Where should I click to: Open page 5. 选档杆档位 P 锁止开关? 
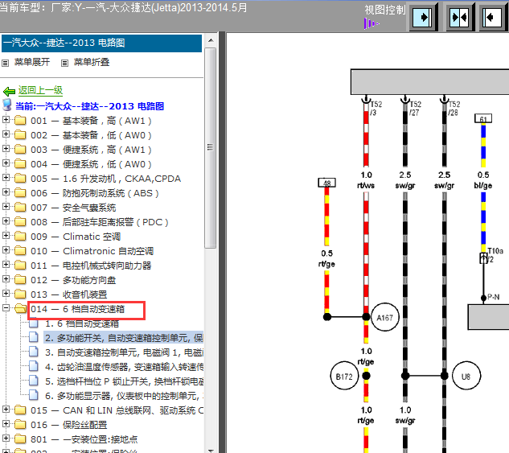(125, 381)
